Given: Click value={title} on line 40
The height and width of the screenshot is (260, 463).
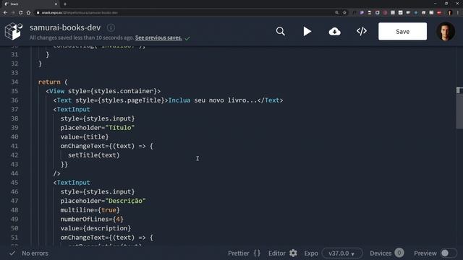Looking at the screenshot, I should point(85,136).
